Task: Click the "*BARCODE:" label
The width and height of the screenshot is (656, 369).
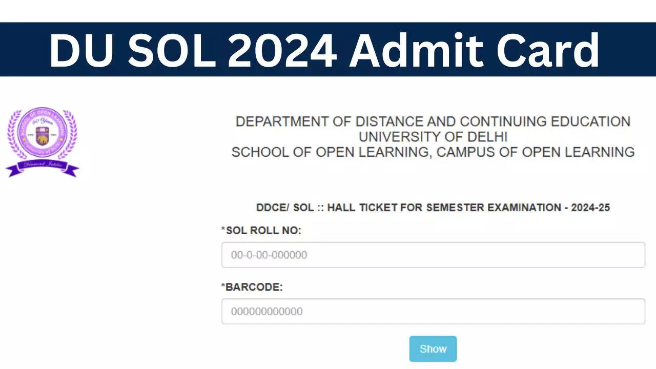Action: pyautogui.click(x=252, y=287)
